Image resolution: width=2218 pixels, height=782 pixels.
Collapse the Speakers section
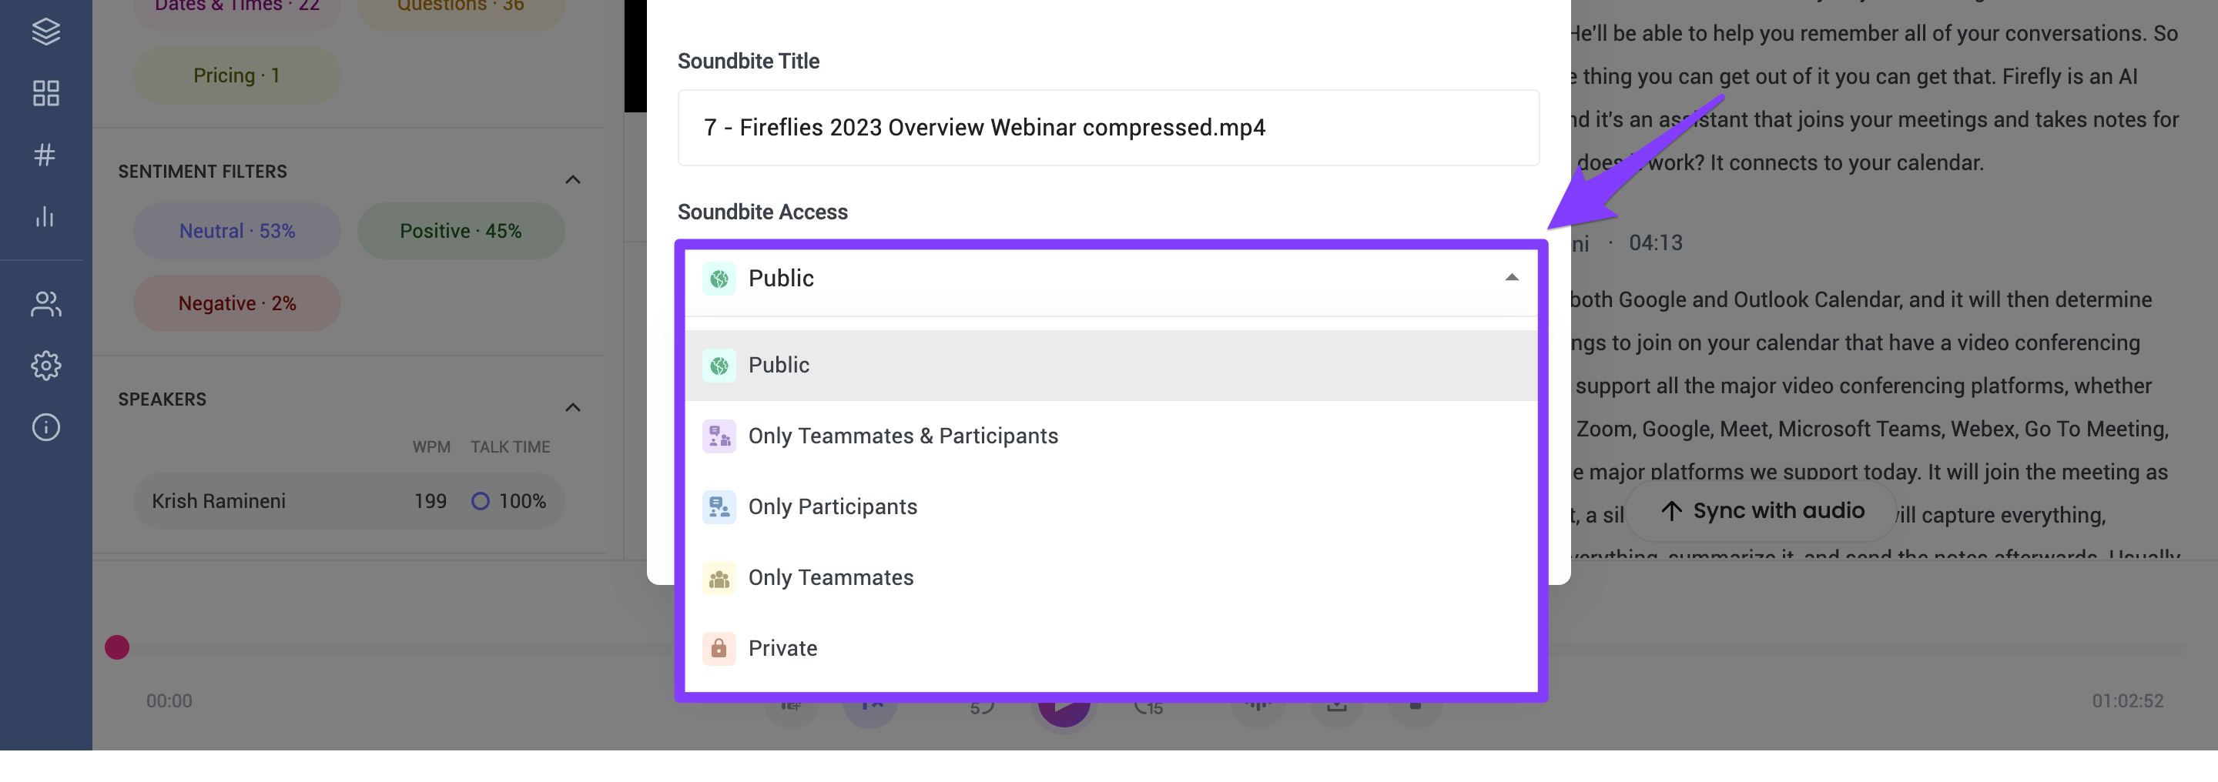tap(572, 407)
